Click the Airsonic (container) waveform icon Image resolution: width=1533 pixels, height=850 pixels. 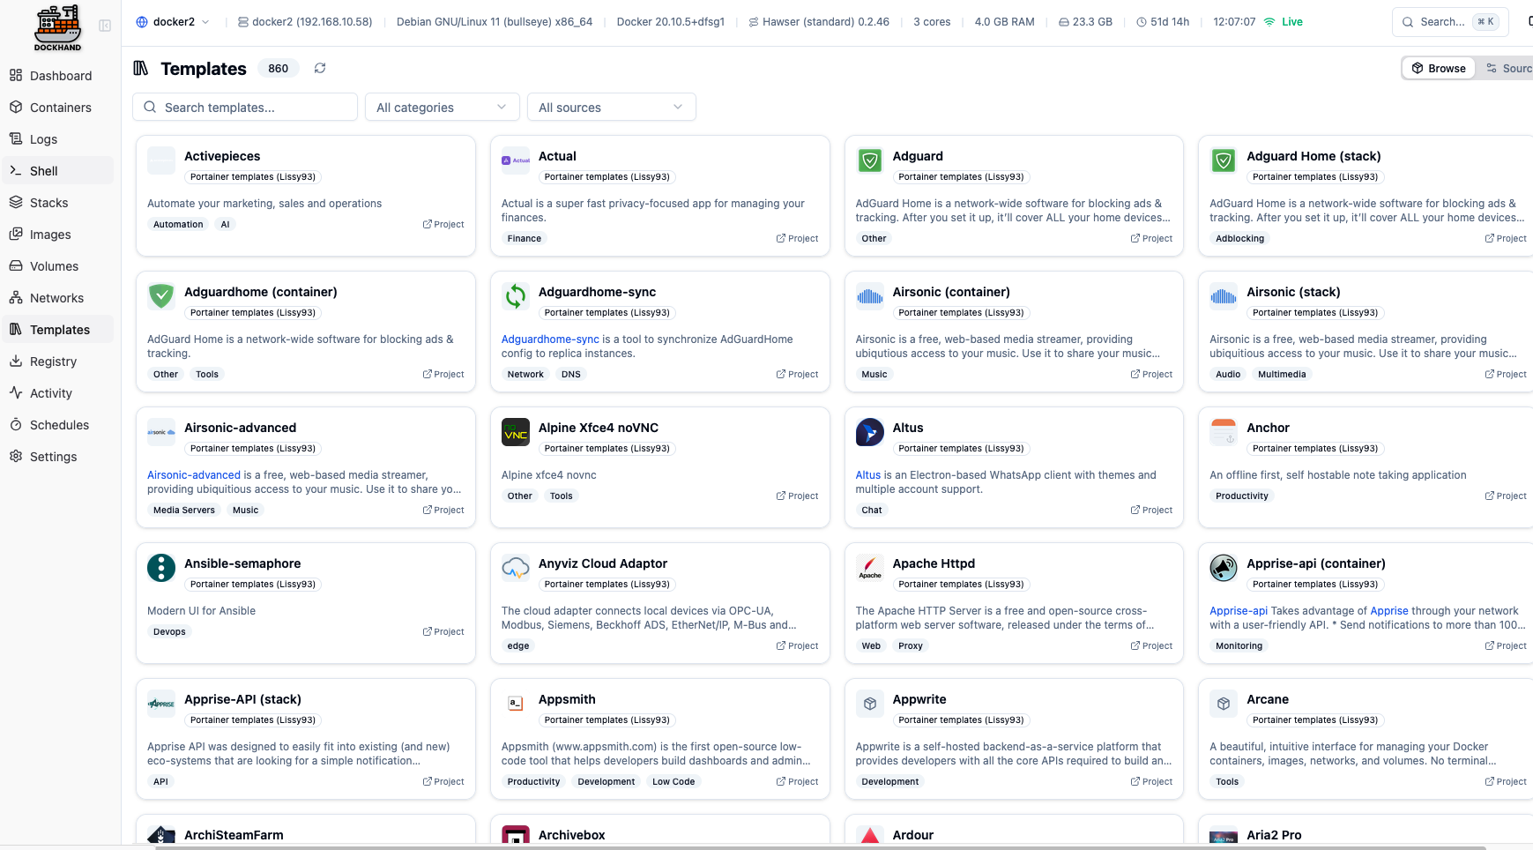(x=870, y=296)
